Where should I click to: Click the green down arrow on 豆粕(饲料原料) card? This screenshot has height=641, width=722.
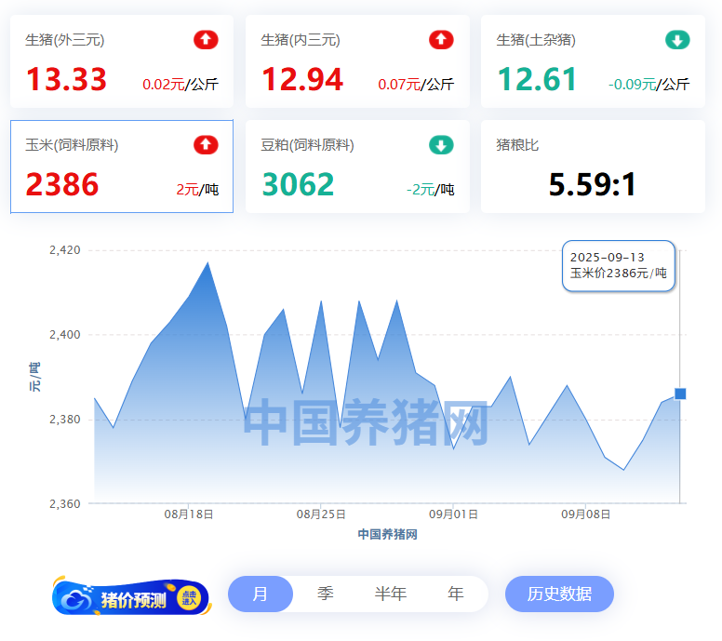tap(441, 145)
